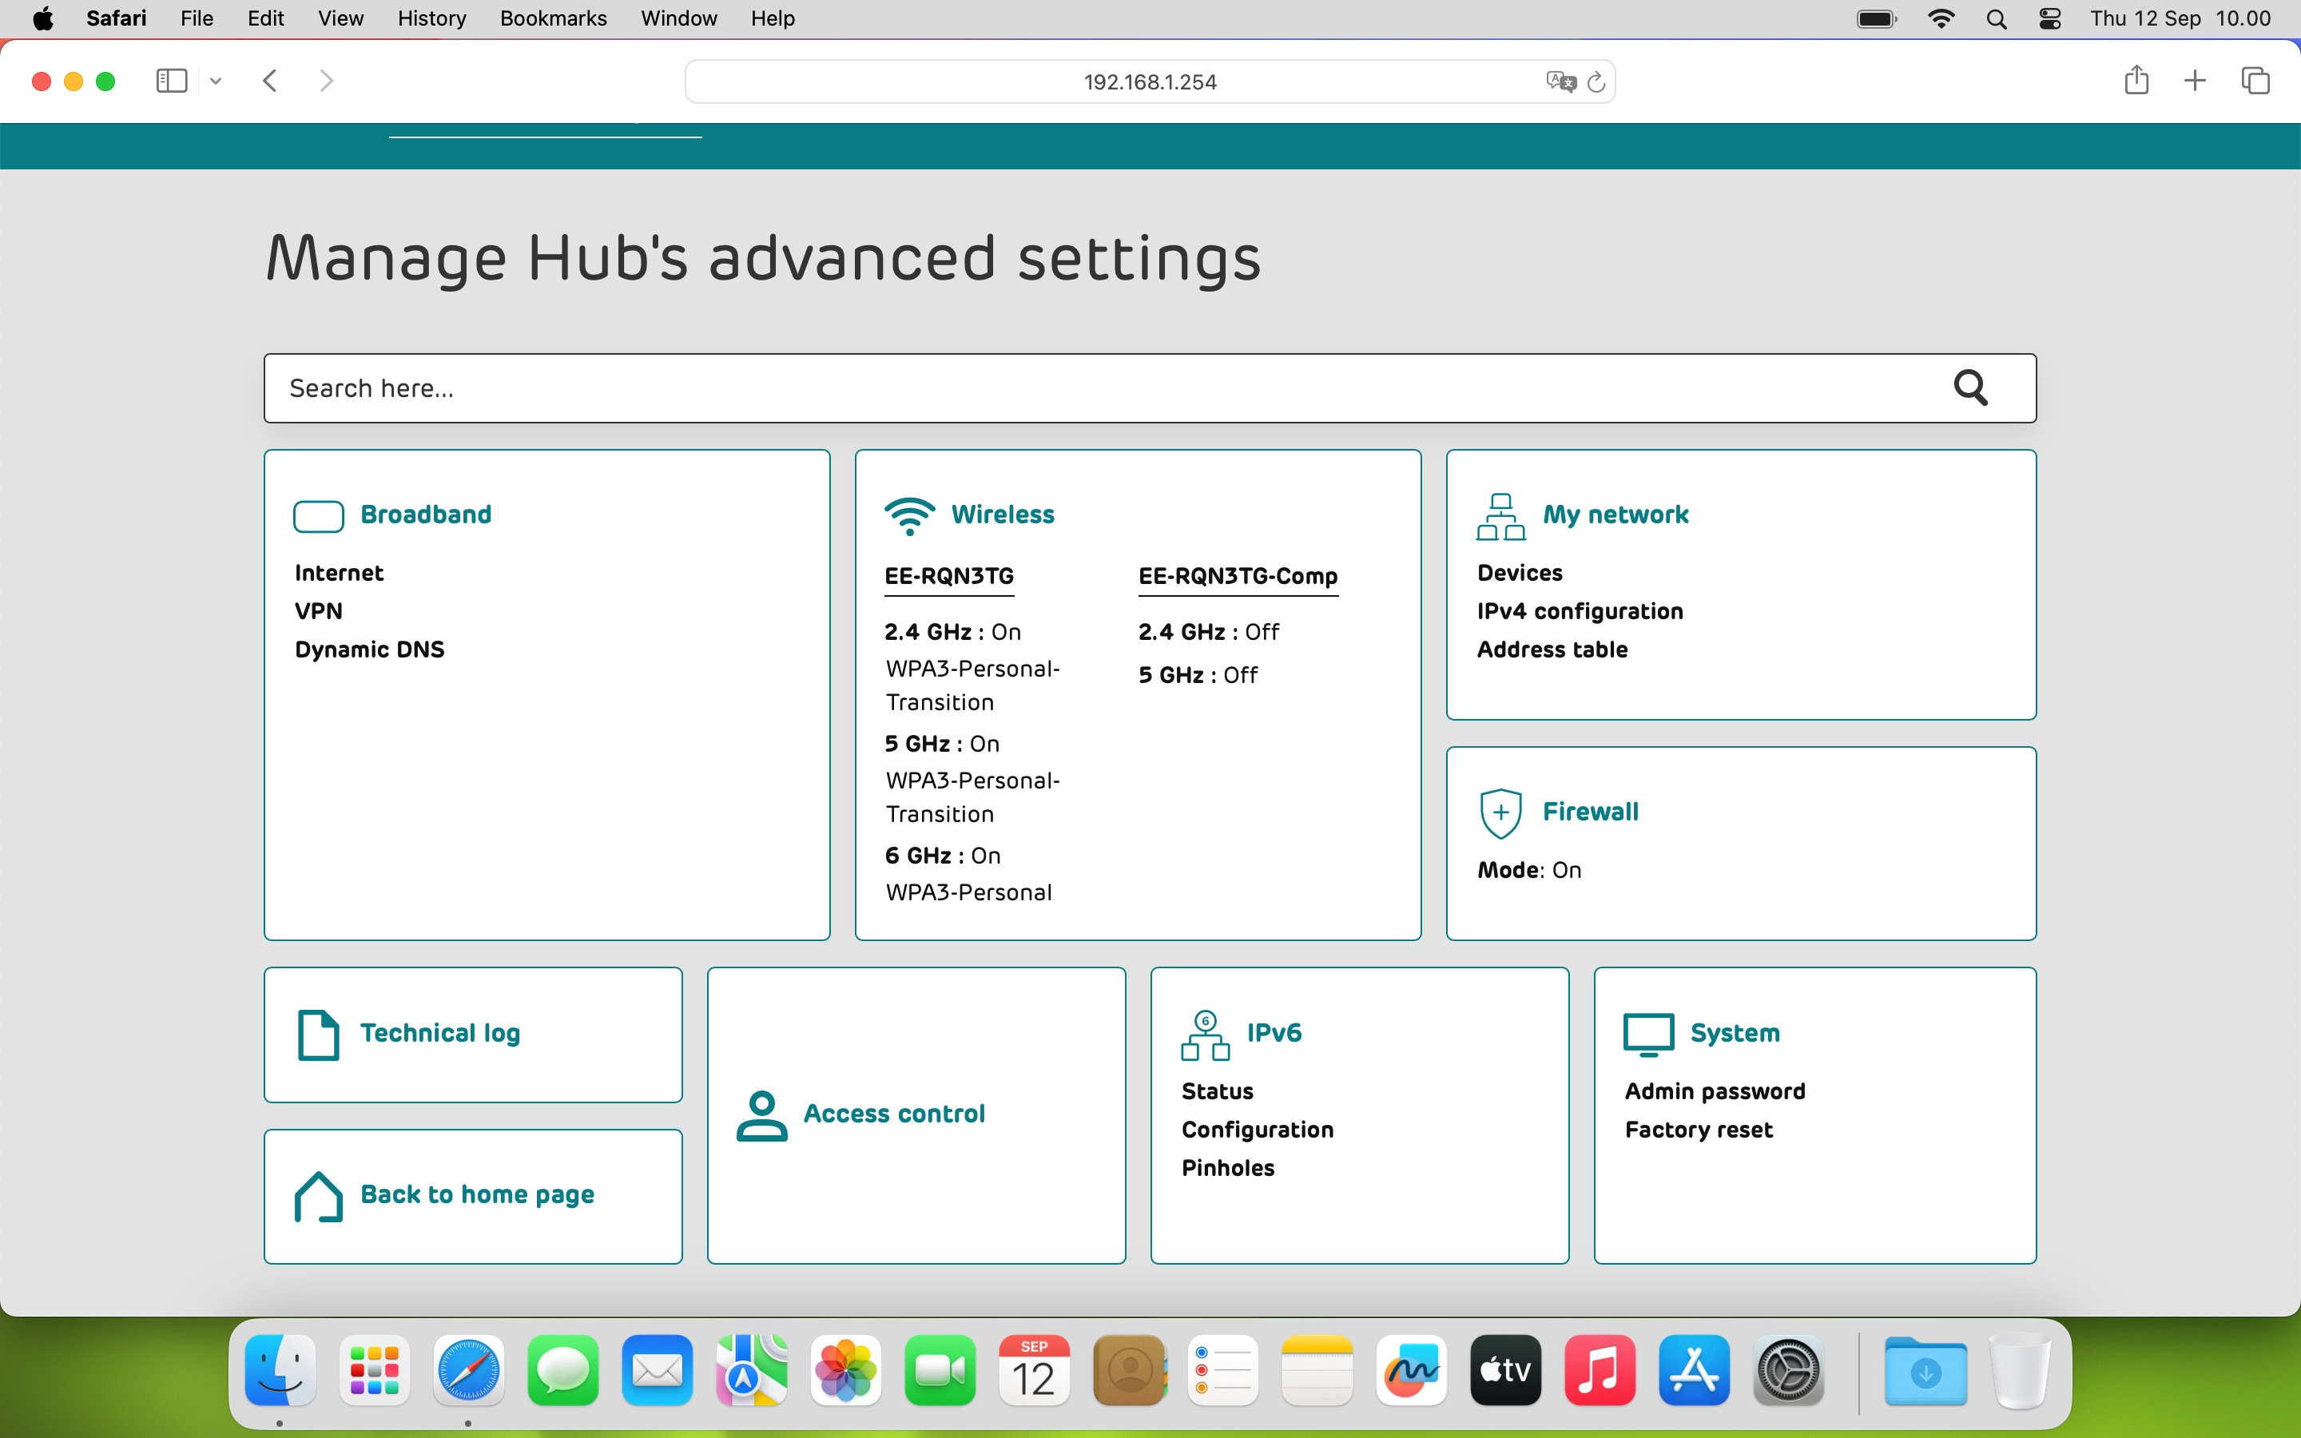Image resolution: width=2301 pixels, height=1438 pixels.
Task: Open the Dynamic DNS link
Action: 369,649
